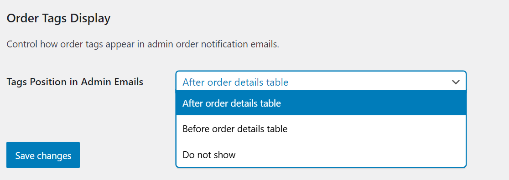Click selected value text in closed select field
Image resolution: width=509 pixels, height=180 pixels.
[235, 82]
